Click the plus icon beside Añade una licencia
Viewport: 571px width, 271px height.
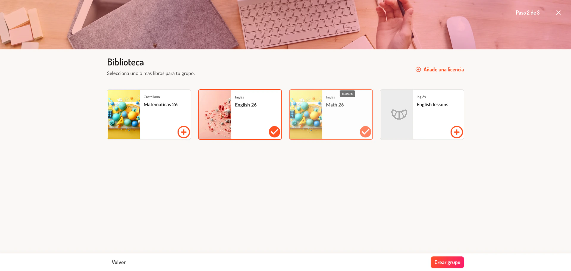(418, 69)
